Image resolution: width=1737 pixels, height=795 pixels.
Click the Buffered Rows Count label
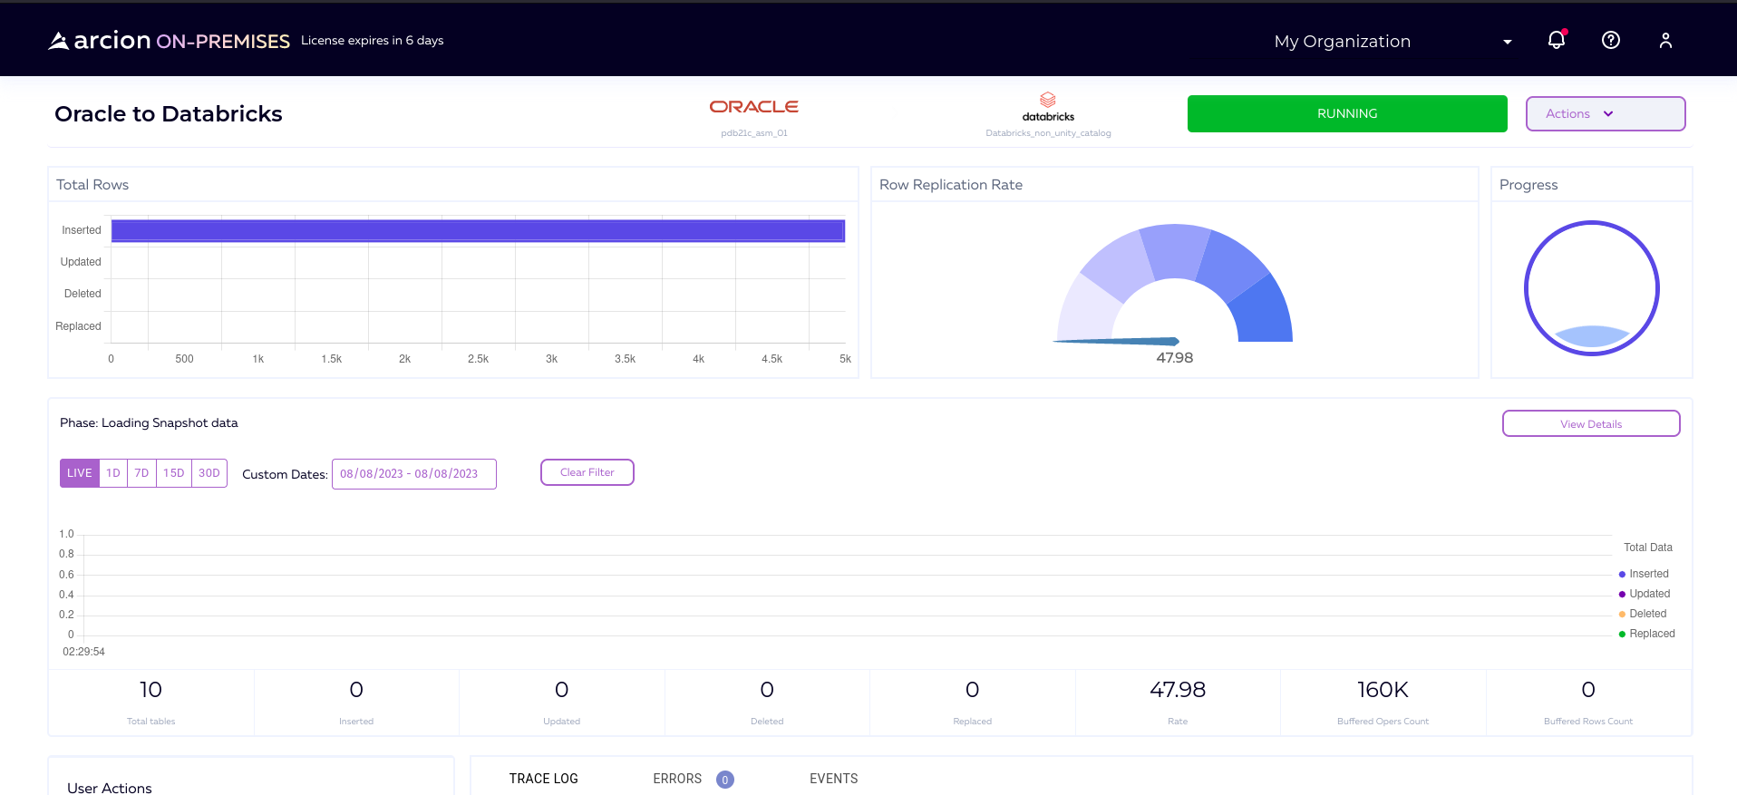[1588, 722]
